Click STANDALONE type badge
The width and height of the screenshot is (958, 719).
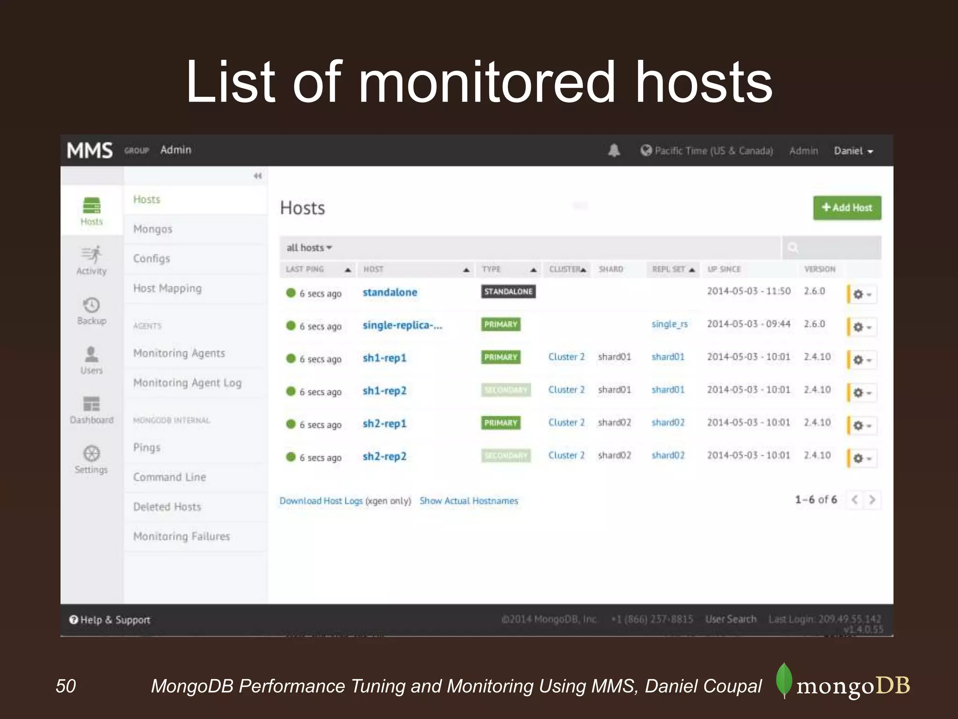coord(508,292)
